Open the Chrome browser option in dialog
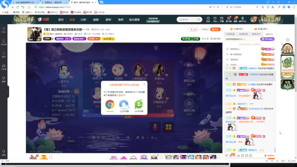Screen dimensions: 297x167 point(110,104)
